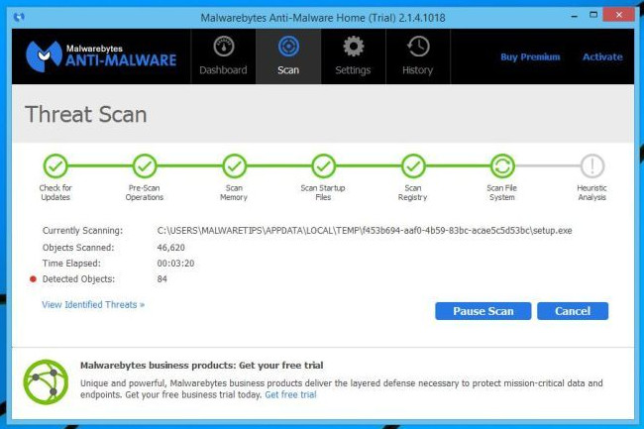Image resolution: width=644 pixels, height=429 pixels.
Task: Click the title bar app icon
Action: point(19,17)
